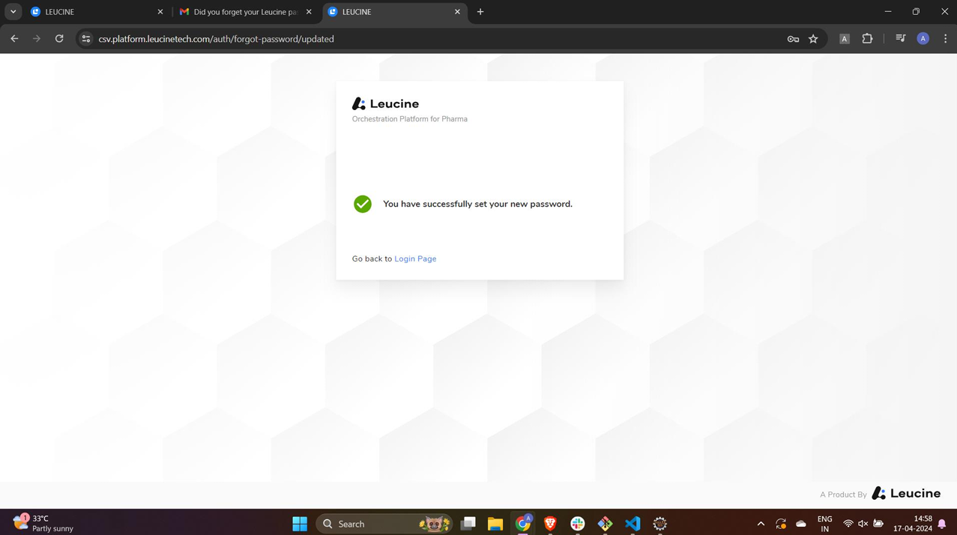The width and height of the screenshot is (957, 535).
Task: Click the taskbar Search box
Action: tap(385, 524)
